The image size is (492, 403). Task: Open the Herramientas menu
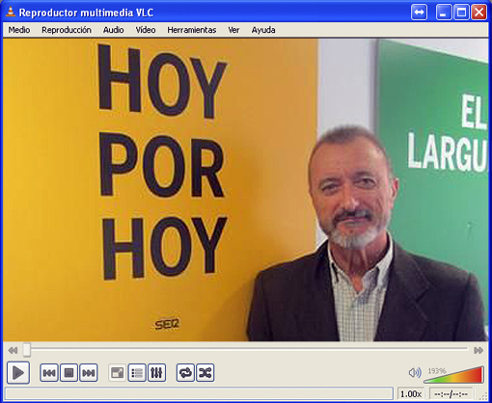[192, 30]
